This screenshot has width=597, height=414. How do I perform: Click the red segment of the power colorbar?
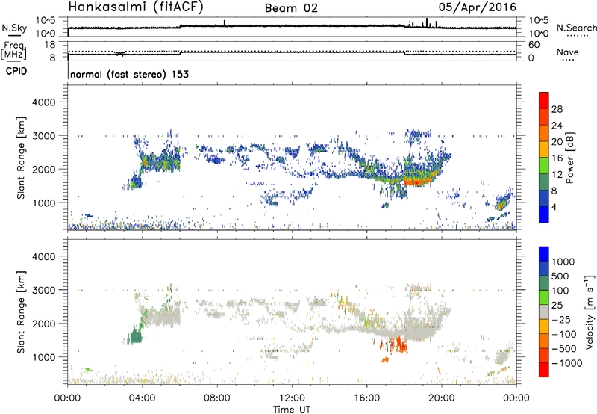tap(544, 100)
